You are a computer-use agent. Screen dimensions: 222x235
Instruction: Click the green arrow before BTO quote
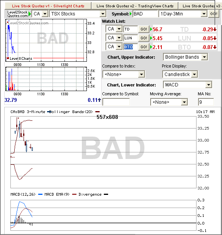(x=151, y=47)
